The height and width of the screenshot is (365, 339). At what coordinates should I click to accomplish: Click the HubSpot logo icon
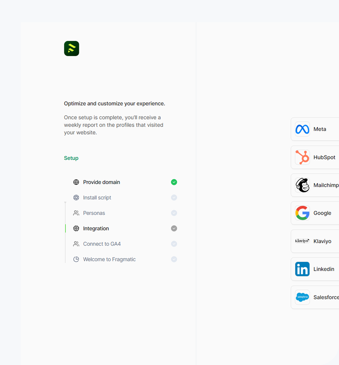(x=302, y=157)
